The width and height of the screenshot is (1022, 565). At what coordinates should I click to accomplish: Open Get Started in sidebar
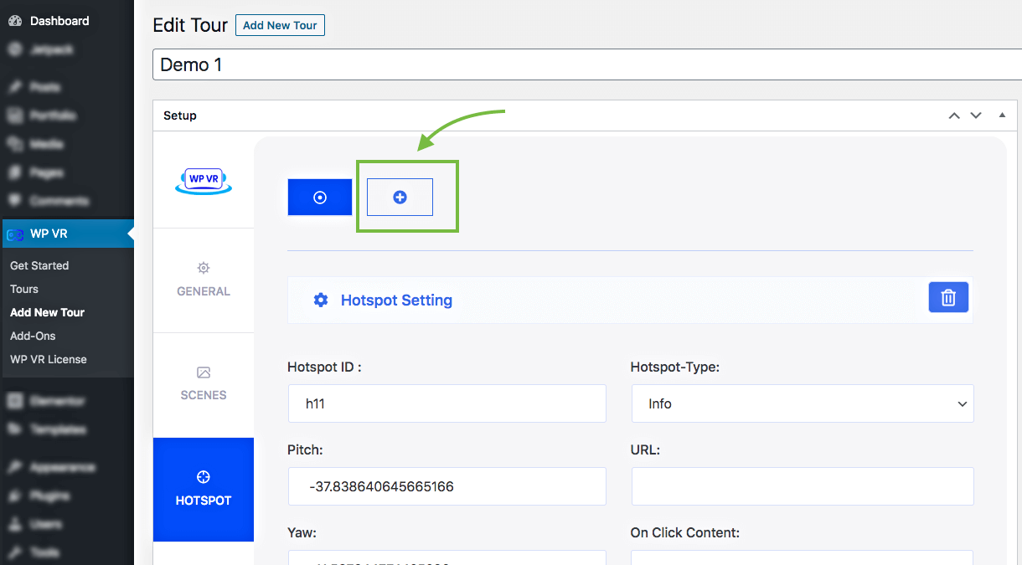point(39,265)
